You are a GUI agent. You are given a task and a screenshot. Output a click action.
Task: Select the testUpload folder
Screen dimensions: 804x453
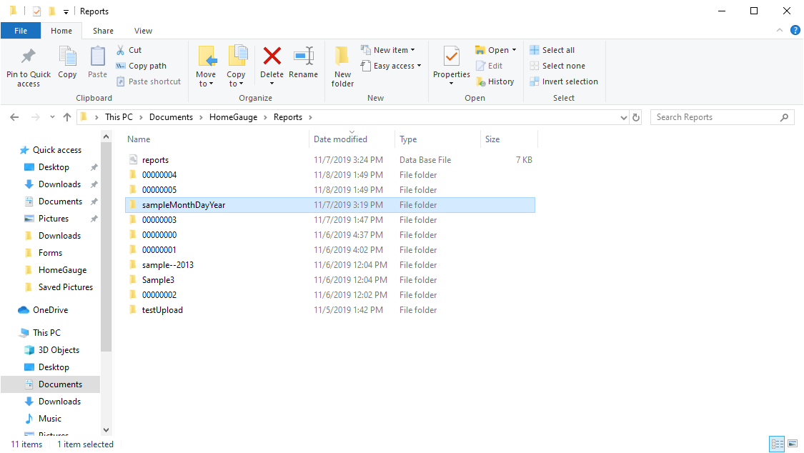[x=162, y=310]
